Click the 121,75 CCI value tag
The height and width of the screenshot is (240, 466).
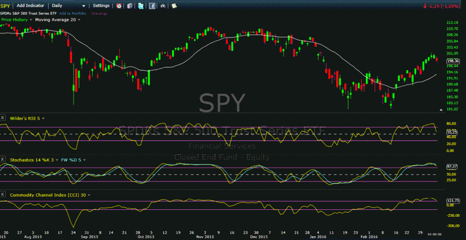point(453,200)
